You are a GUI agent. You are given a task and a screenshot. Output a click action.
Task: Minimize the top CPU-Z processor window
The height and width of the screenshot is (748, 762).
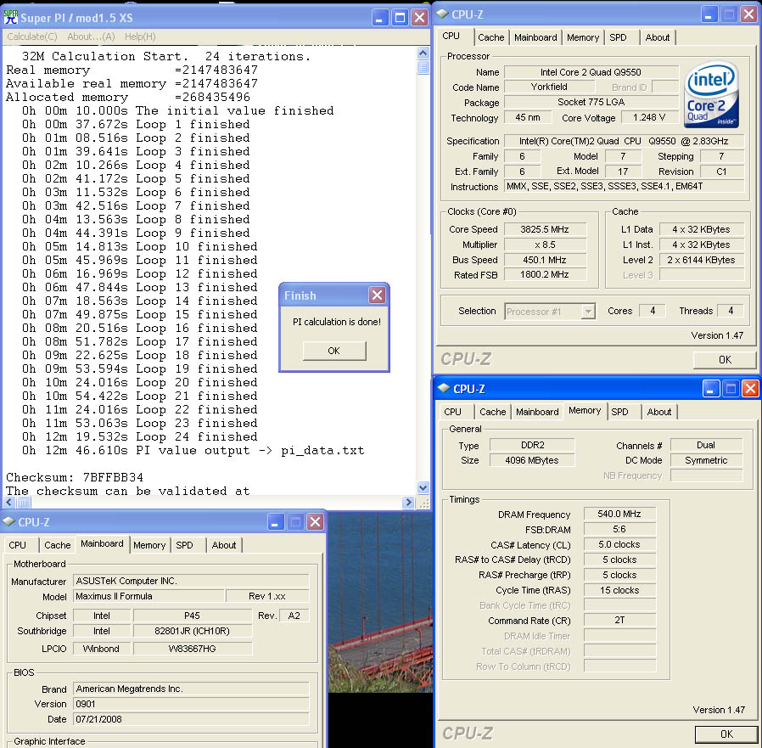709,14
